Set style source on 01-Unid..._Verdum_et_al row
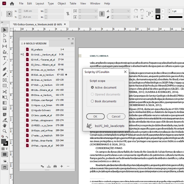This screenshot has height=184, width=184. pos(22,55)
